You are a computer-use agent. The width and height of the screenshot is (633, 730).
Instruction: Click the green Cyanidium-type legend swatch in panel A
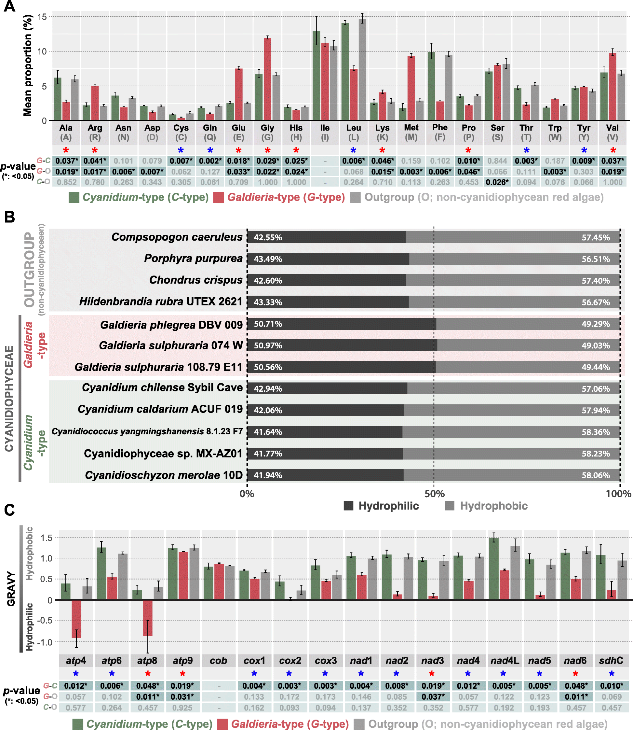pyautogui.click(x=74, y=197)
